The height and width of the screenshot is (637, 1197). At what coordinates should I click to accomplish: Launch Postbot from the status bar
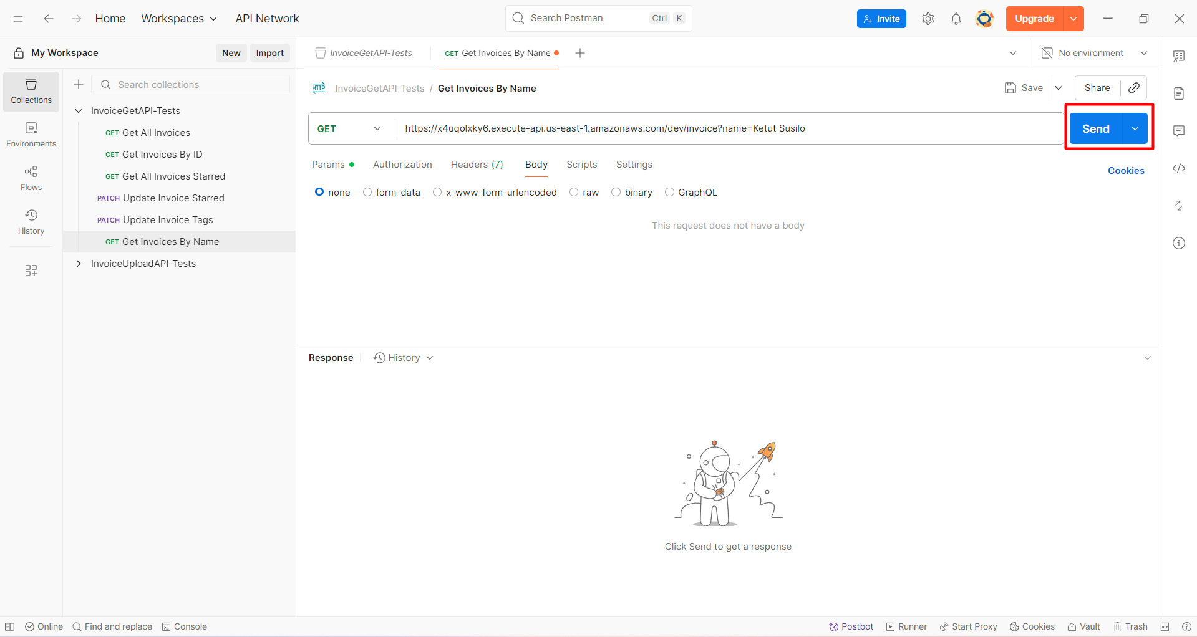click(x=851, y=626)
